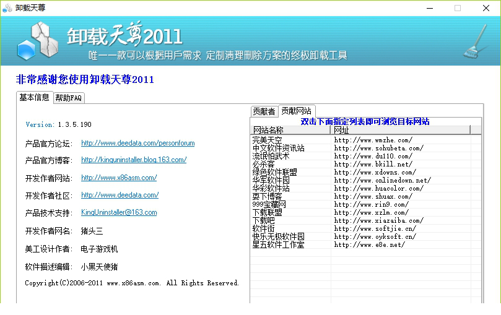Visit the www.x86asm.com author website link
Image resolution: width=501 pixels, height=315 pixels.
119,178
